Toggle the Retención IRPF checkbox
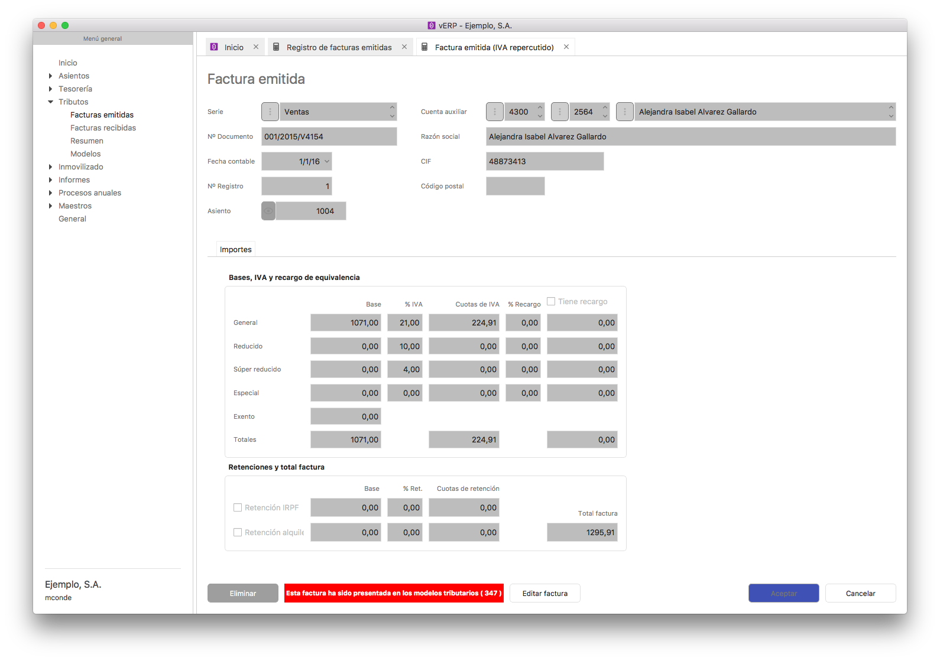Screen dimensions: 940x661 click(238, 507)
